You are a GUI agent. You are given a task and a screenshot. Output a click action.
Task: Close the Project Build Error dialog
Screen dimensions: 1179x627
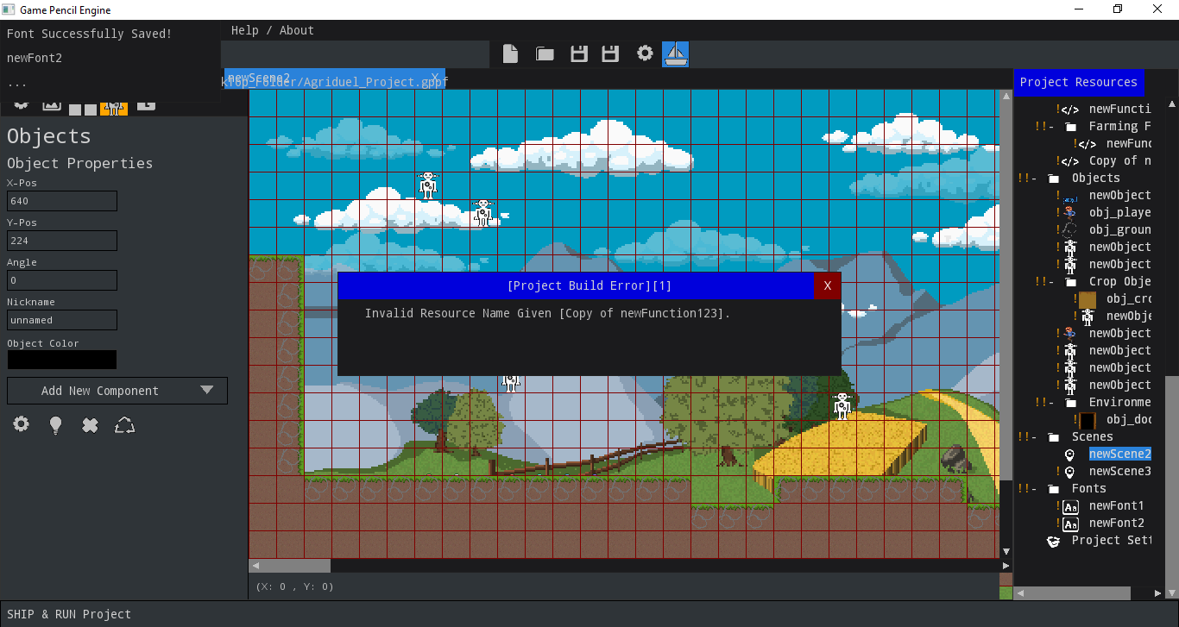(x=828, y=285)
